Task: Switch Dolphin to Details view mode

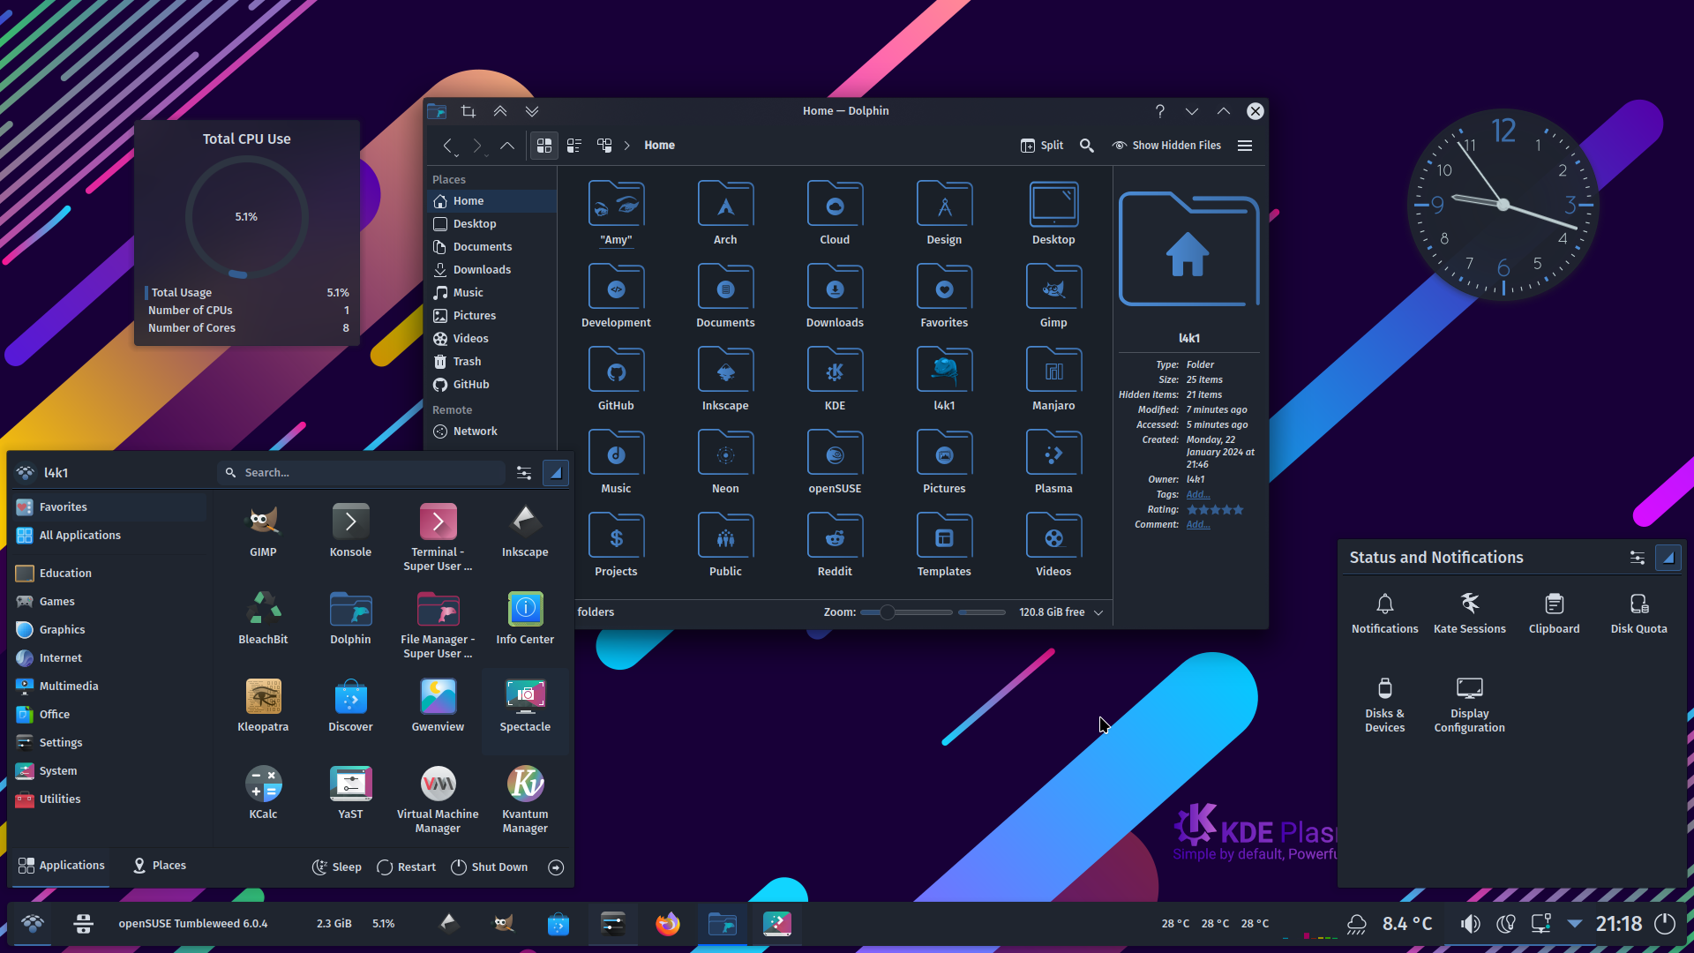Action: [x=604, y=146]
